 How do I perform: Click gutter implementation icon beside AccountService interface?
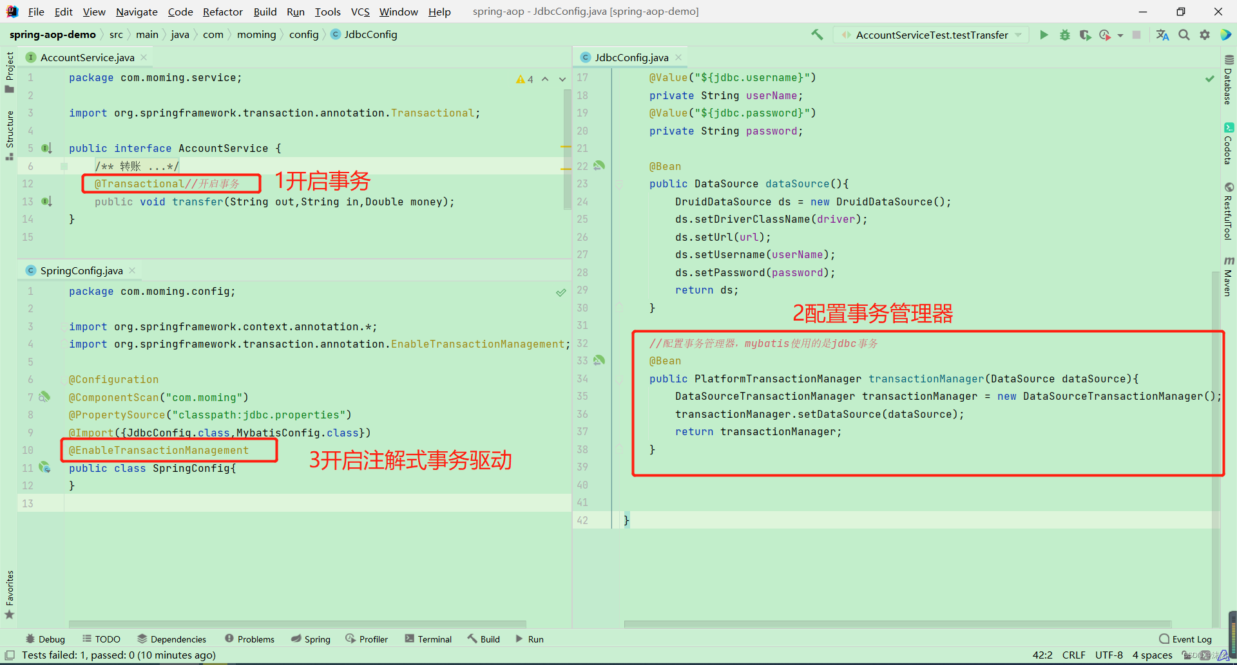(46, 148)
